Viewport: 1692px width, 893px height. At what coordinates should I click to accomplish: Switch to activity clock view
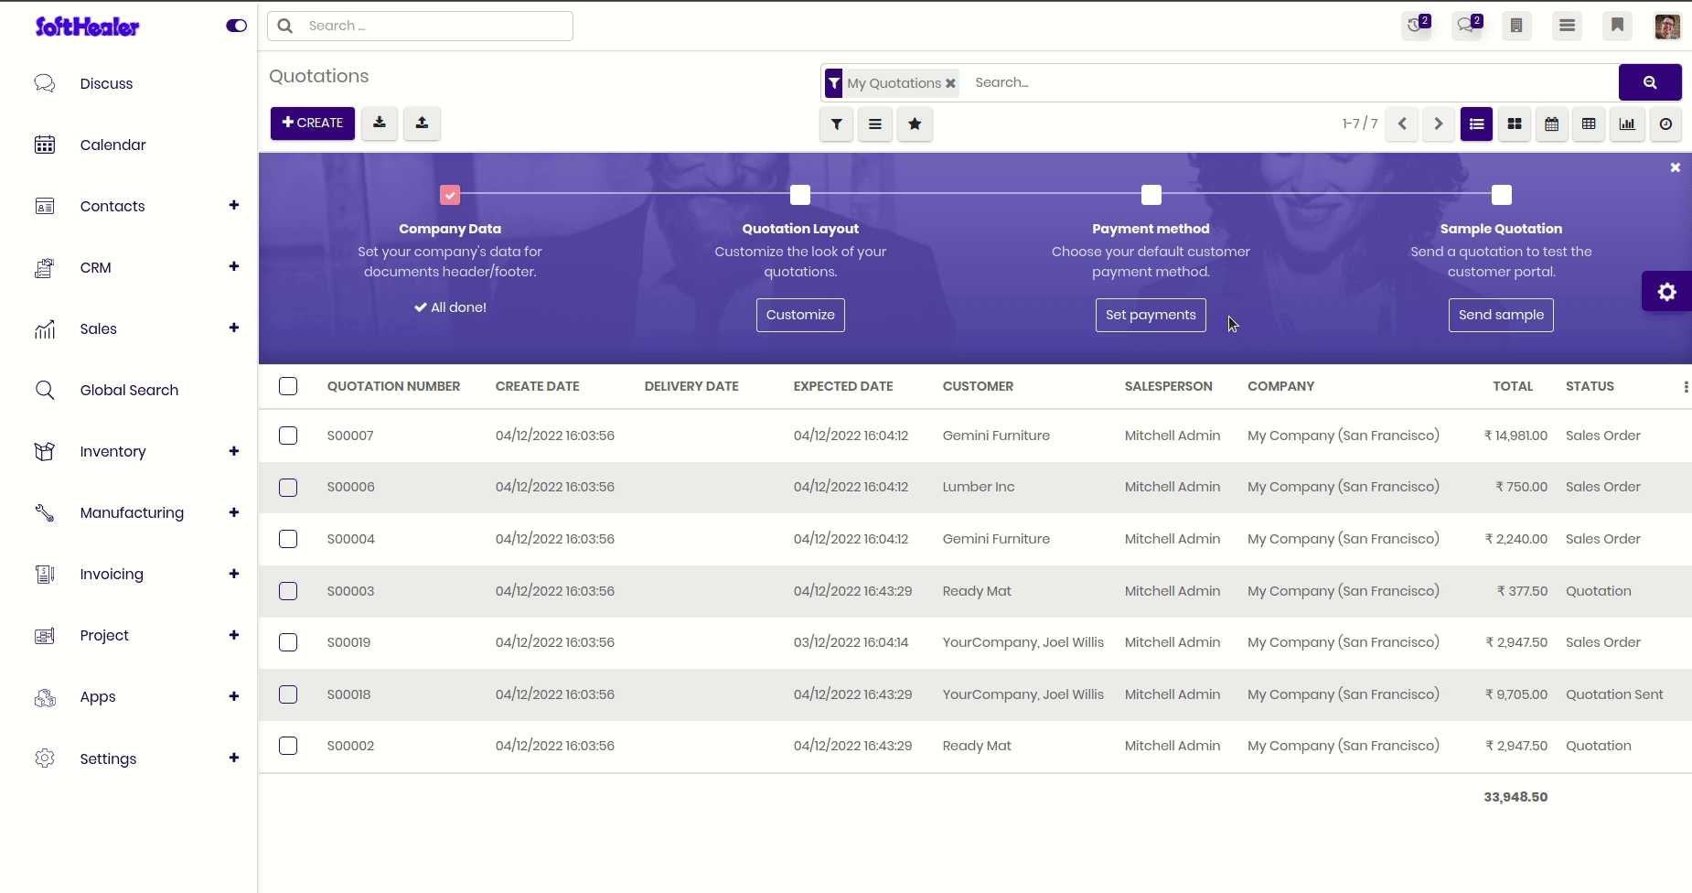point(1666,124)
